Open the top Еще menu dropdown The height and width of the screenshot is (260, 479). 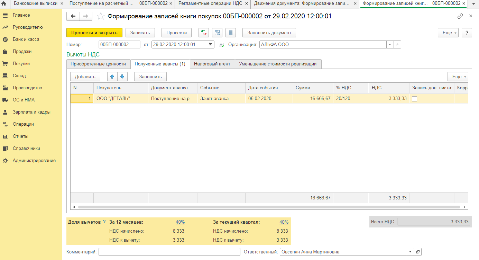click(448, 33)
